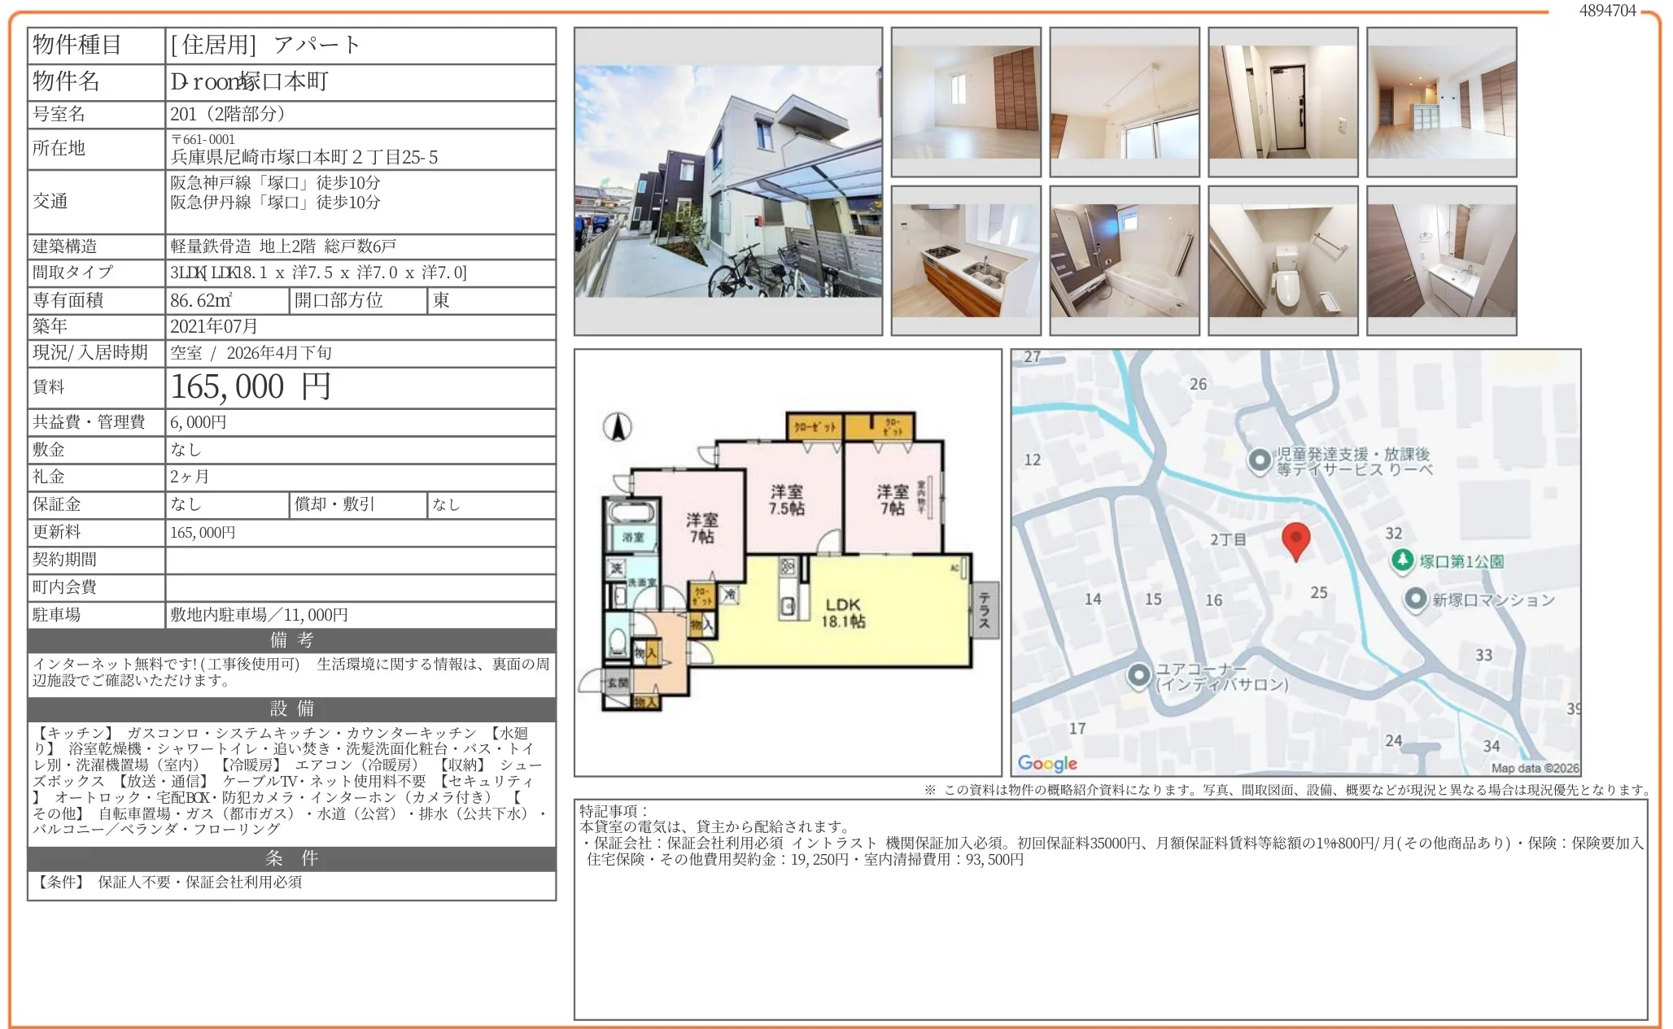Click the north compass arrow on floor plan
The height and width of the screenshot is (1029, 1673).
click(618, 426)
